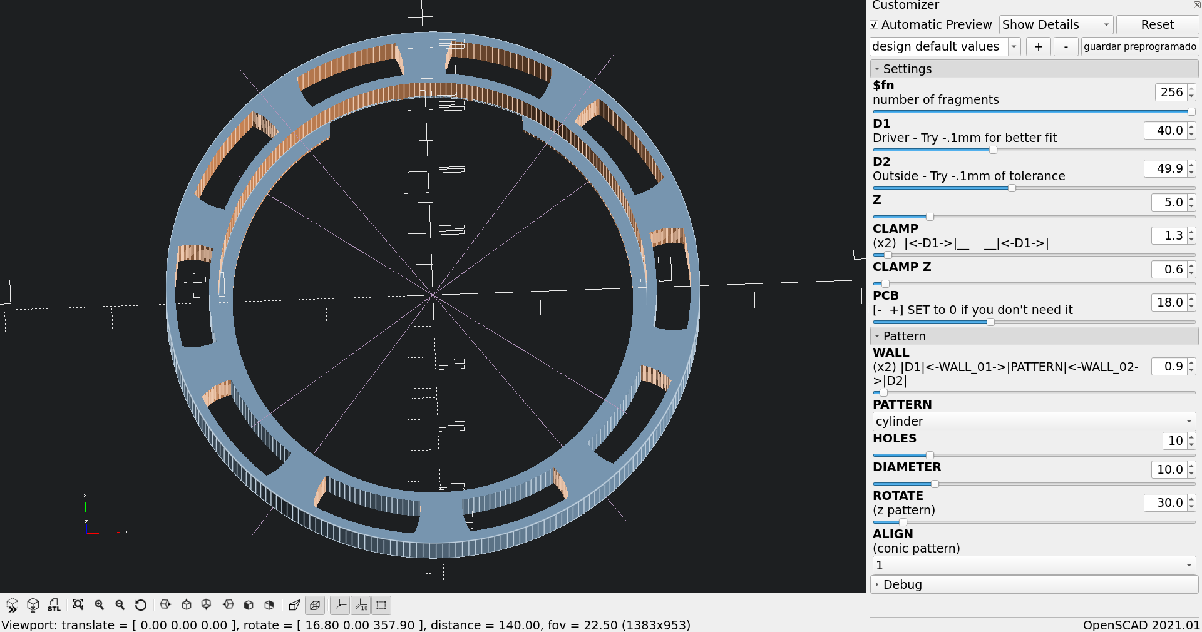This screenshot has height=632, width=1202.
Task: Zoom out of the 3D view
Action: 120,605
